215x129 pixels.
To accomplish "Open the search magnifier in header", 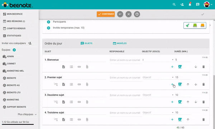I will pyautogui.click(x=174, y=5).
